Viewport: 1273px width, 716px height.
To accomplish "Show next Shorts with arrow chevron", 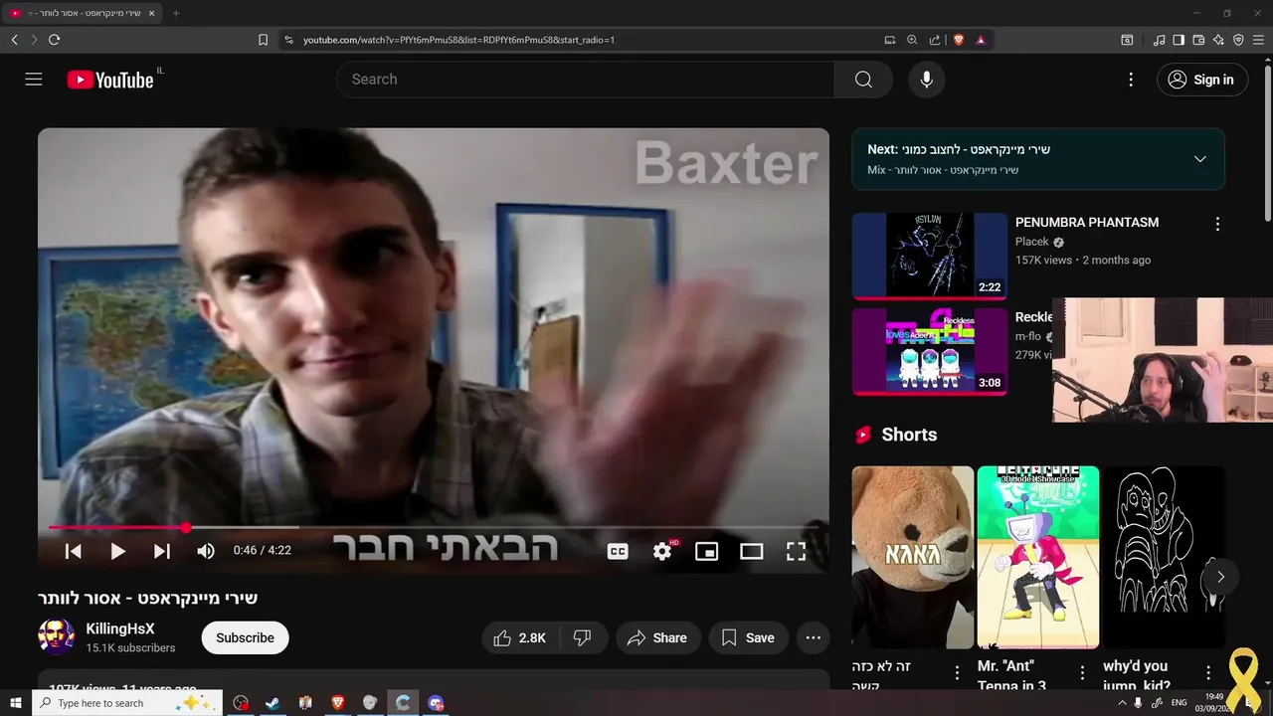I will pyautogui.click(x=1220, y=577).
